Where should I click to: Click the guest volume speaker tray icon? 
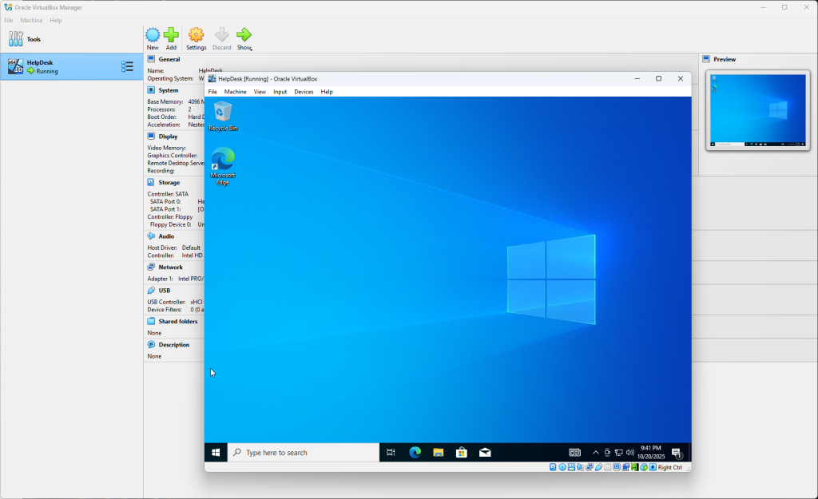(x=630, y=453)
